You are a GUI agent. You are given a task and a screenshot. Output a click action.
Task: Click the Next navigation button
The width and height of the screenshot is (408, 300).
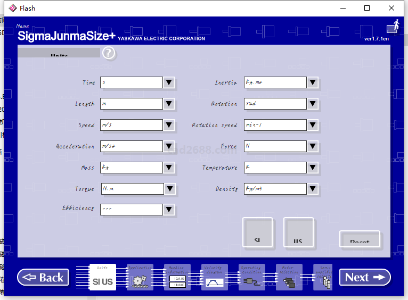365,277
